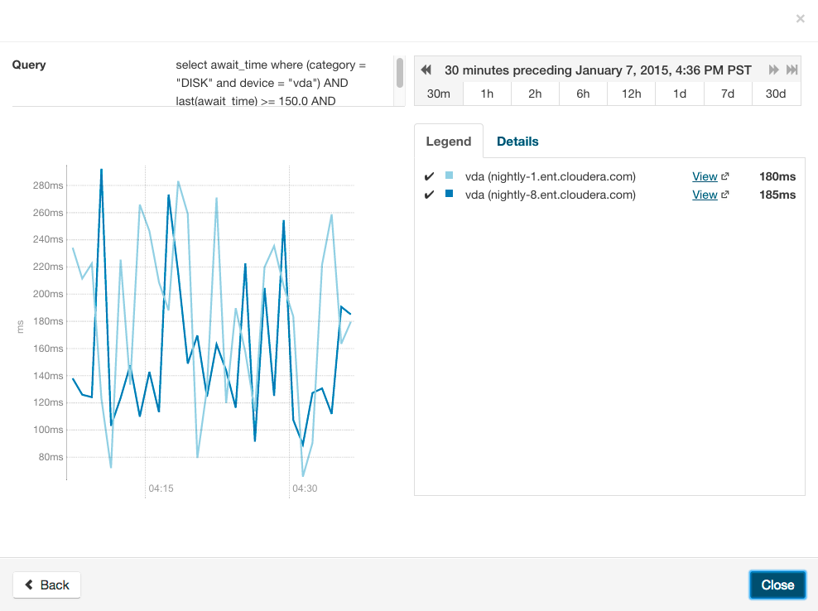The image size is (818, 611).
Task: Open View link for nightly-1.ent.cloudera.com
Action: click(x=705, y=176)
